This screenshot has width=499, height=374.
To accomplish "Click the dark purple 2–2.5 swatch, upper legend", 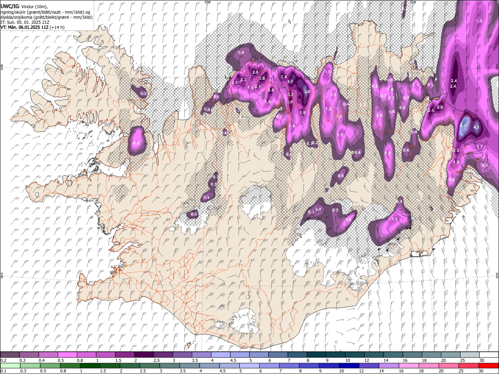I will click(x=143, y=355).
